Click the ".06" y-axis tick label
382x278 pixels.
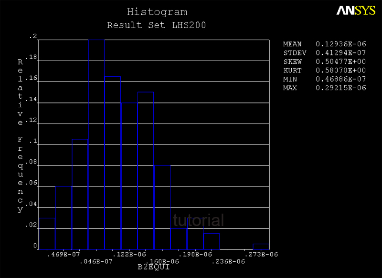pos(31,183)
